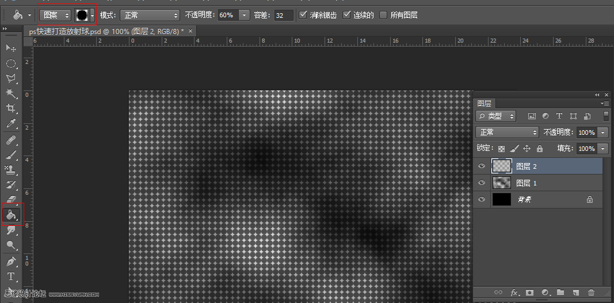Open the 模式 正常 blend mode dropdown

tap(150, 16)
